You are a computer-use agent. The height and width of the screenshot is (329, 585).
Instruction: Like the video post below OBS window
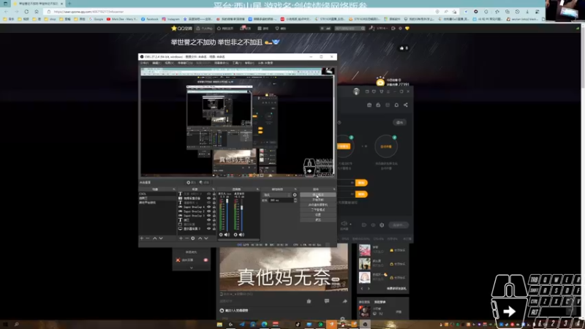click(309, 301)
